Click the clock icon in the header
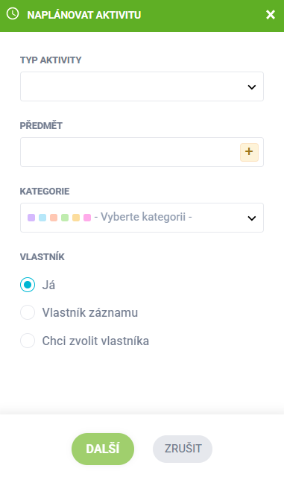Image resolution: width=284 pixels, height=480 pixels. [13, 13]
